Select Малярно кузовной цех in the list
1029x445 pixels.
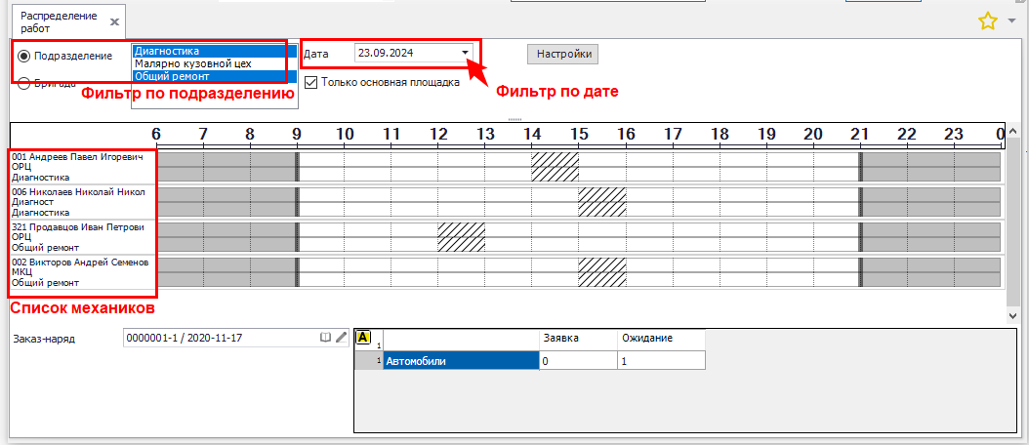[200, 63]
